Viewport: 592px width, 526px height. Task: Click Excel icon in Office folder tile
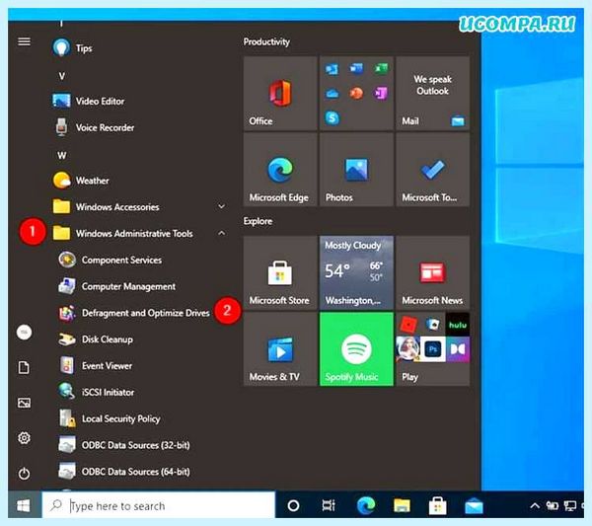coord(381,69)
